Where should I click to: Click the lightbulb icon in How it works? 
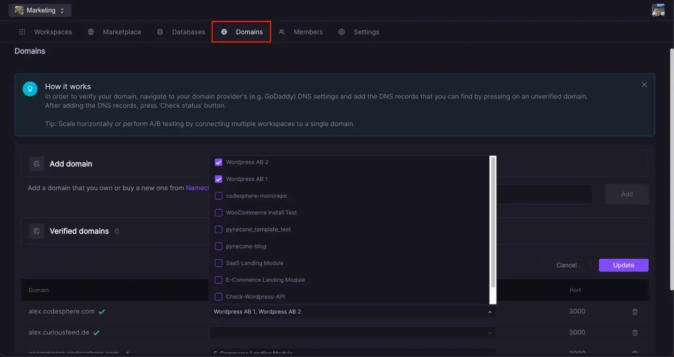(30, 88)
